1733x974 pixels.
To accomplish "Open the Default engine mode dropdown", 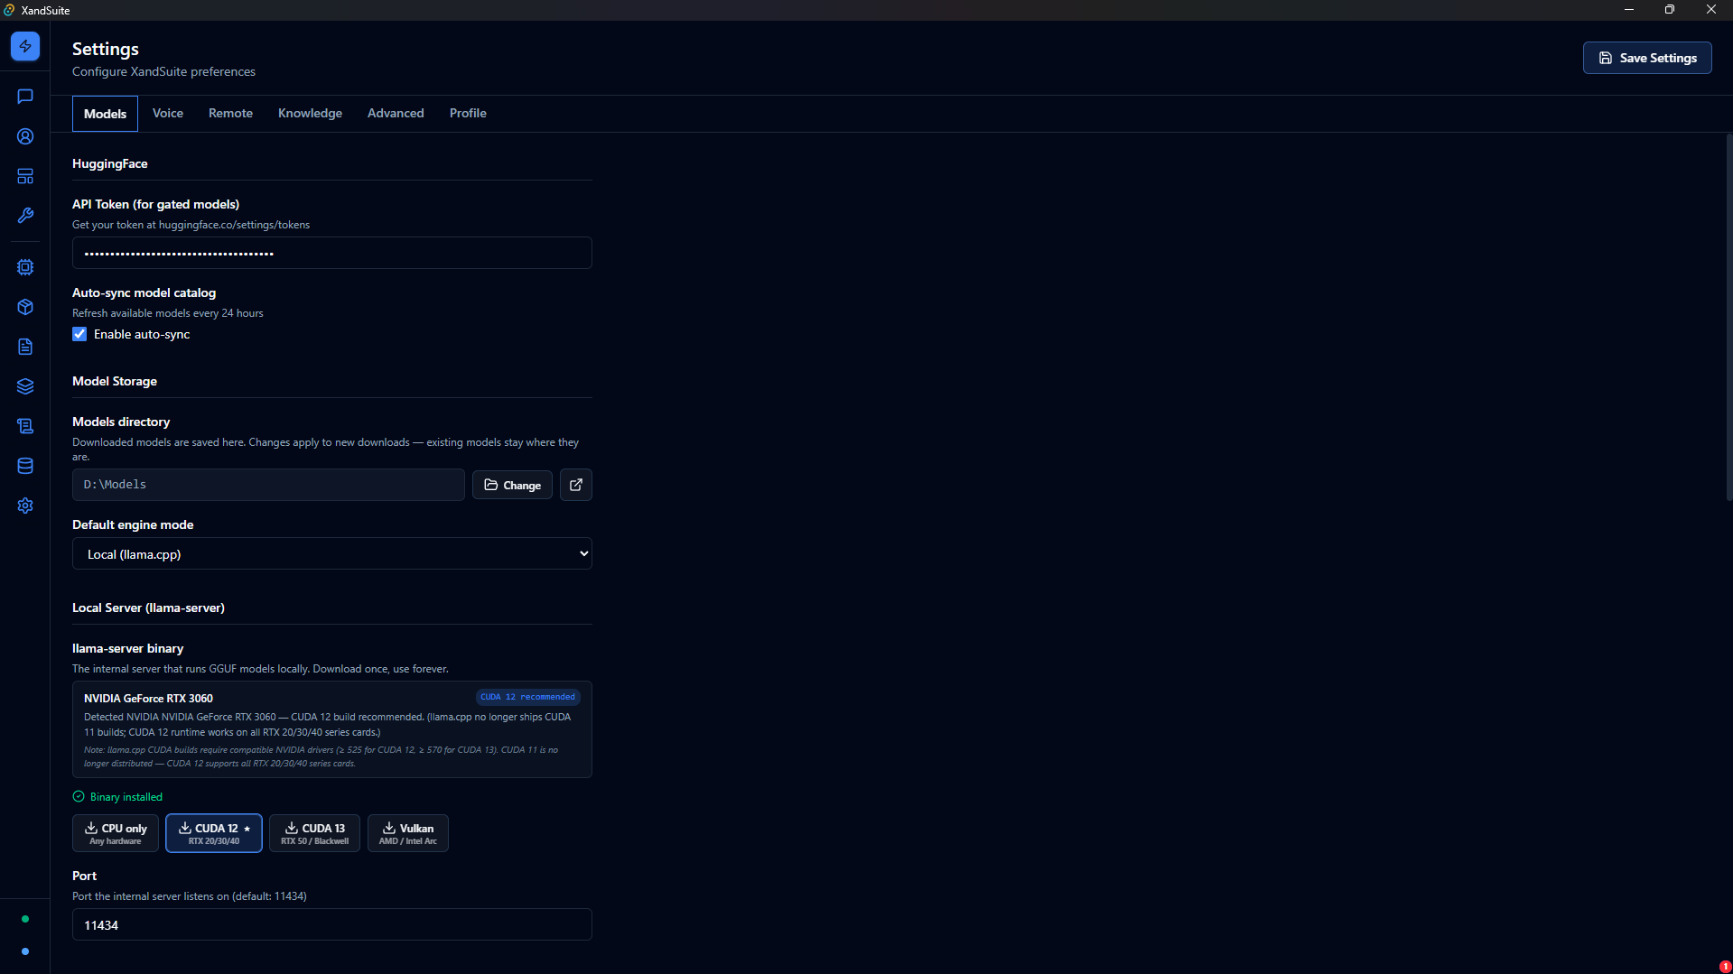I will coord(331,552).
